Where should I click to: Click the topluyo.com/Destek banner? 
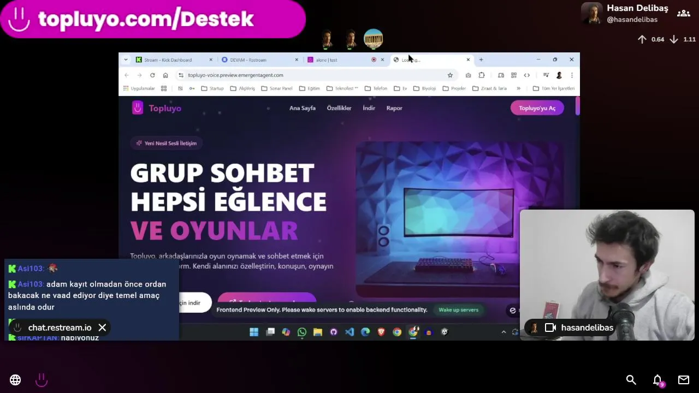point(153,19)
